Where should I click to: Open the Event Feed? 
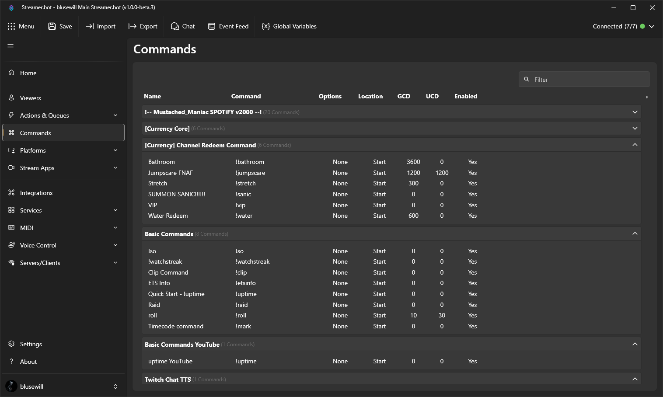[228, 26]
